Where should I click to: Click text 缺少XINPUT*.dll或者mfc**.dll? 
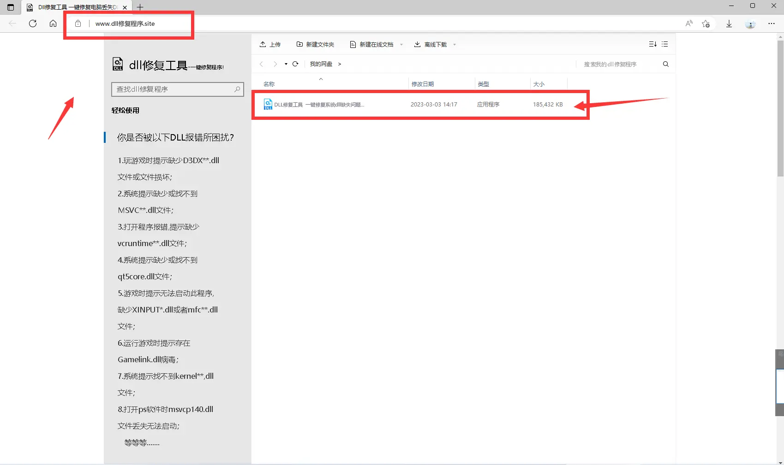tap(168, 310)
